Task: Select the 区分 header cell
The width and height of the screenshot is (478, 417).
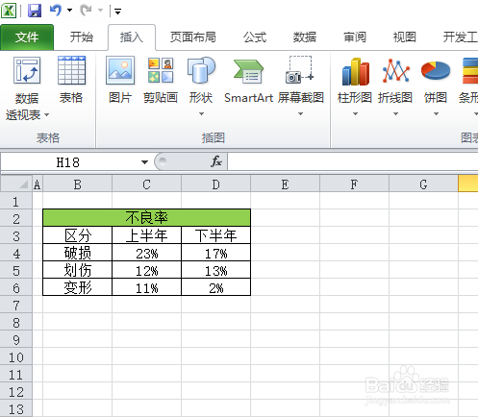Action: click(77, 235)
